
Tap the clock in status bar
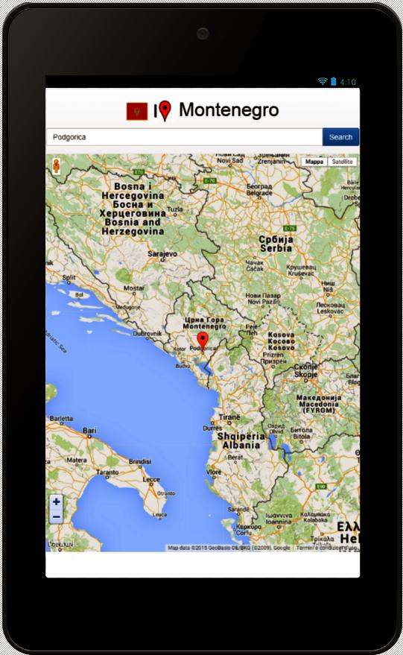pos(348,82)
